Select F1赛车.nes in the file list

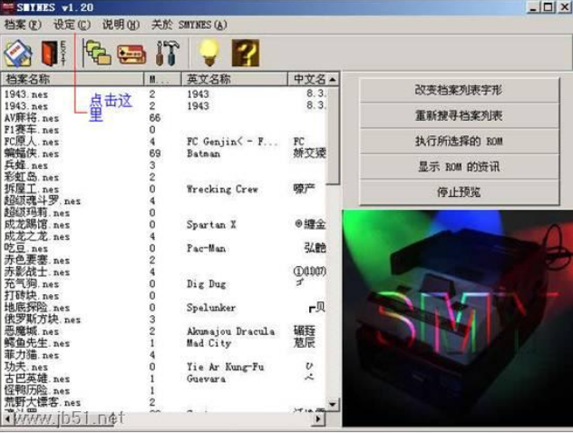32,130
